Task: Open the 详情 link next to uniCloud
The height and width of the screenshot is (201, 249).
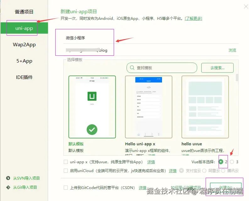Action: 173,171
